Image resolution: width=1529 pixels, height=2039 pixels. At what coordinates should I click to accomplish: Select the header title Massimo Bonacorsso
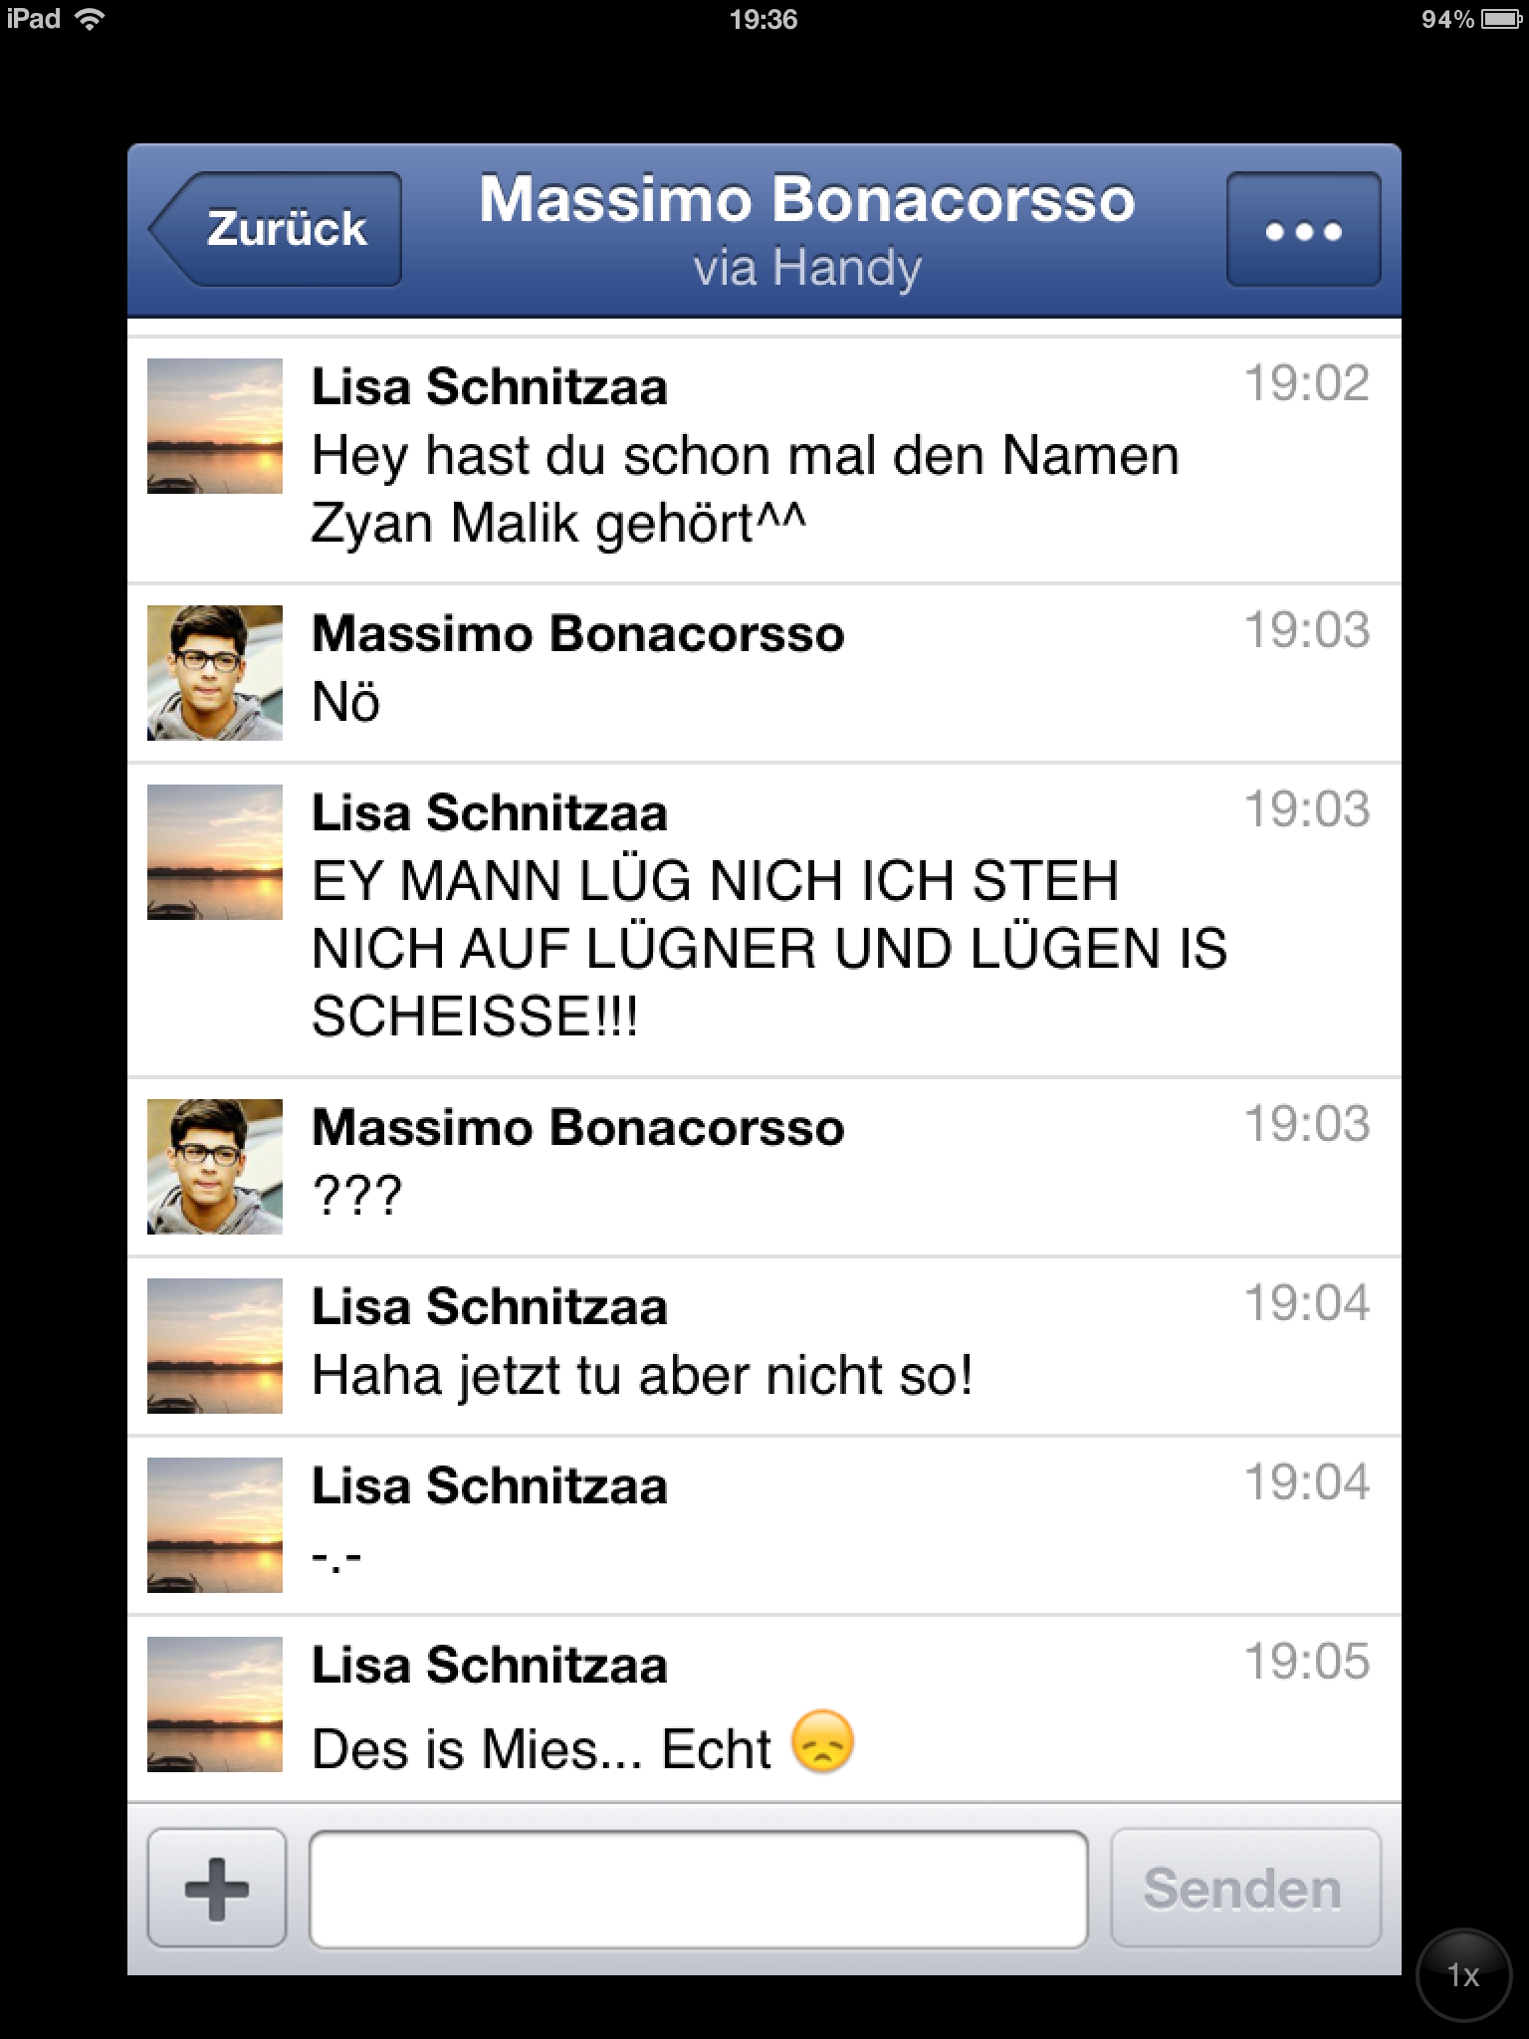pos(807,199)
